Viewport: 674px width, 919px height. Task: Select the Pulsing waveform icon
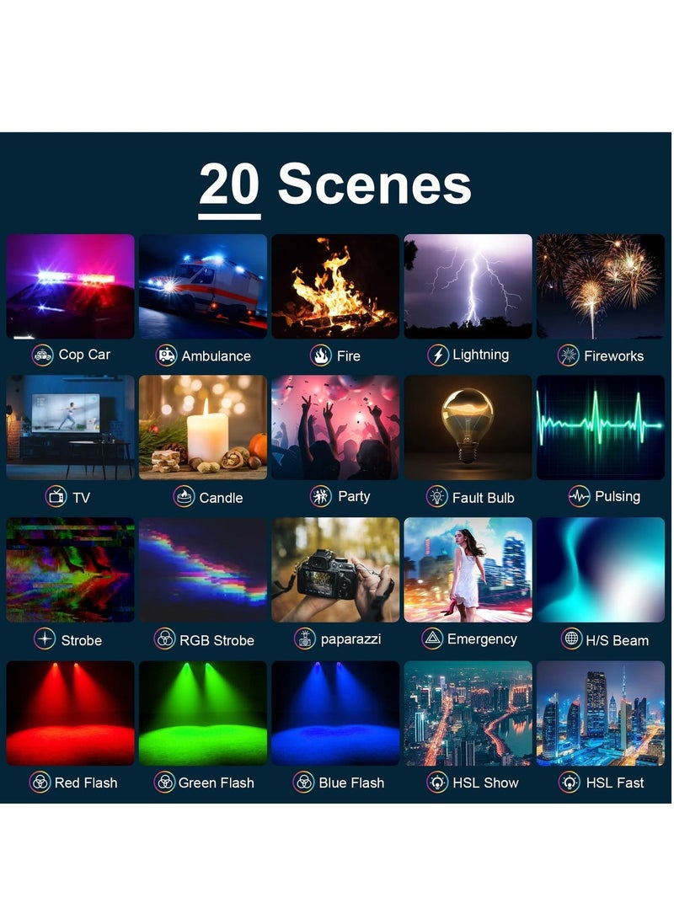[579, 496]
